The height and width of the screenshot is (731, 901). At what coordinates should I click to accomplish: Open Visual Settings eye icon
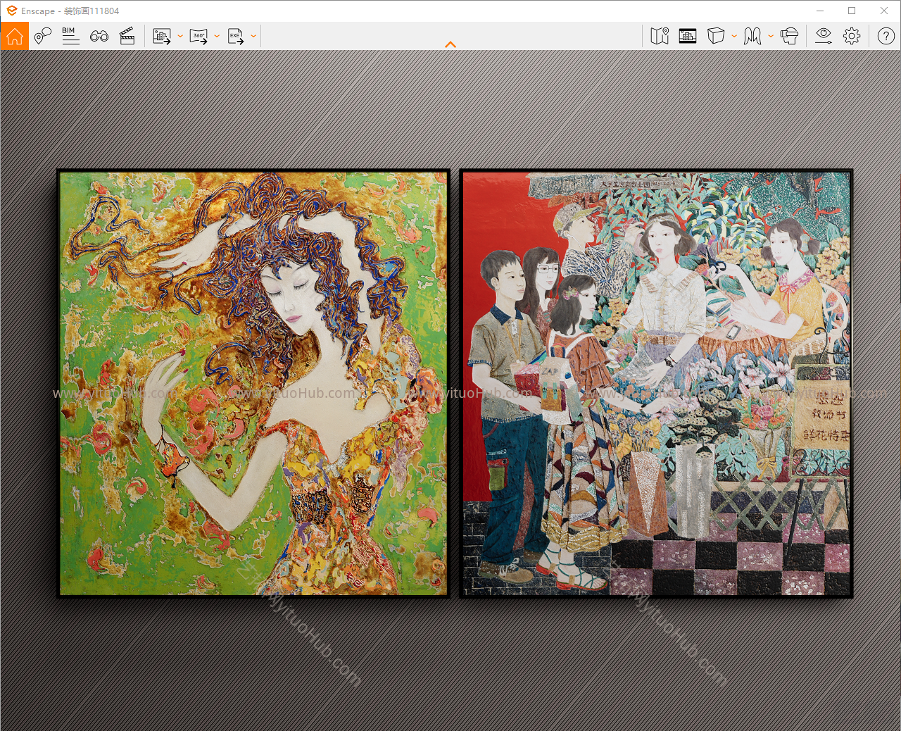pyautogui.click(x=824, y=36)
